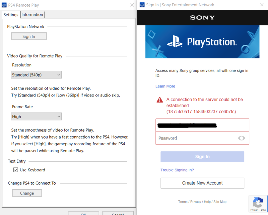This screenshot has height=215, width=268.
Task: Open the Privacy link in the page footer
Action: pos(196,202)
